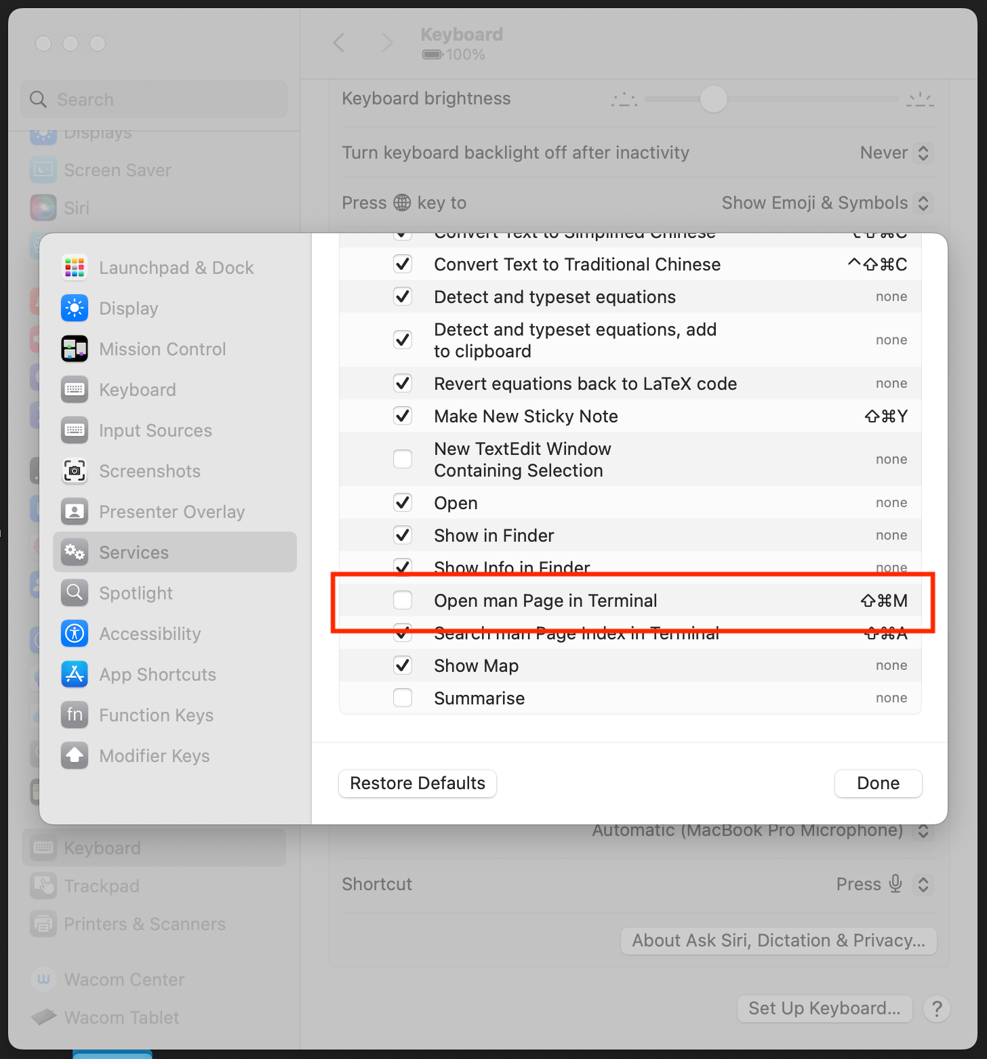
Task: Open App Shortcuts icon
Action: 75,674
